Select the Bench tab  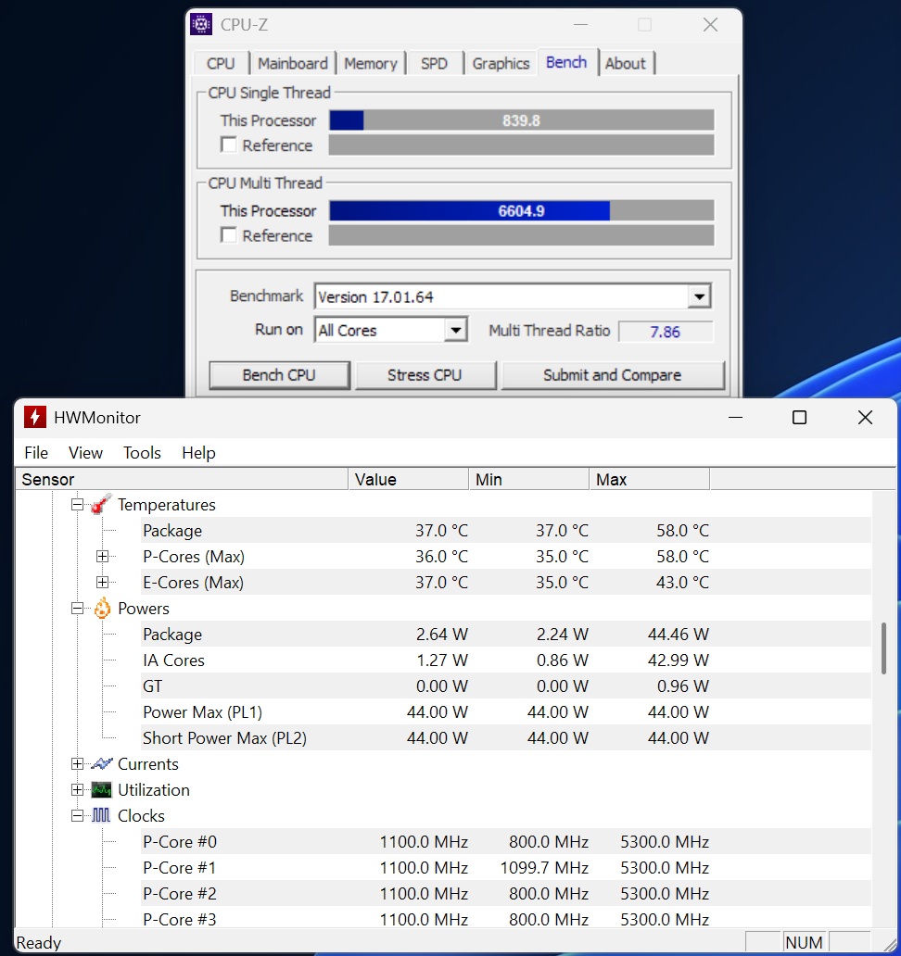[x=566, y=62]
